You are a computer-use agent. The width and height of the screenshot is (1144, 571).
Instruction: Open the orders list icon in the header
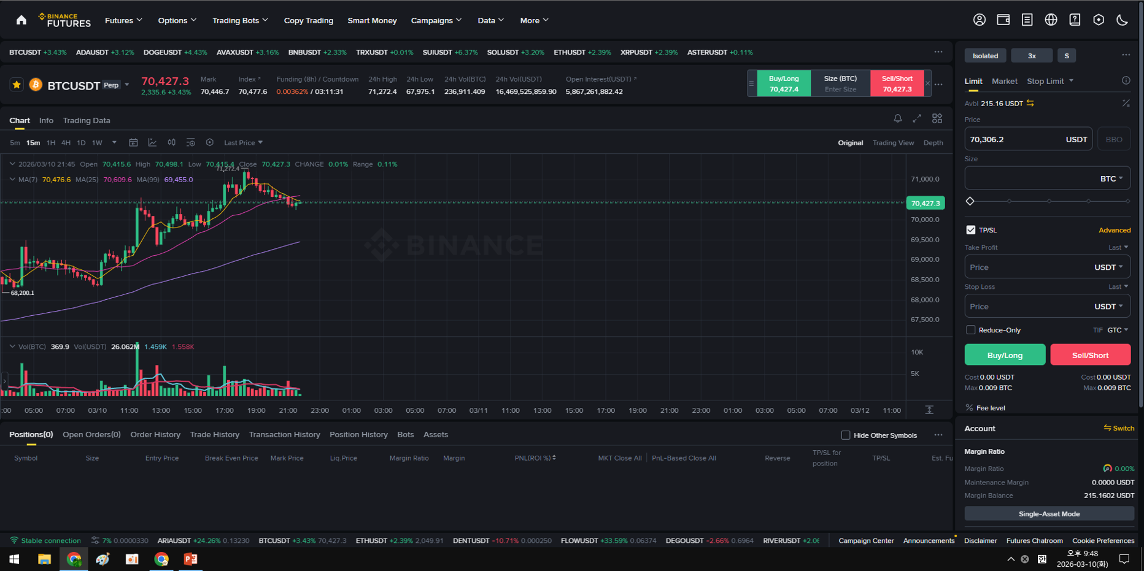[x=1027, y=20]
